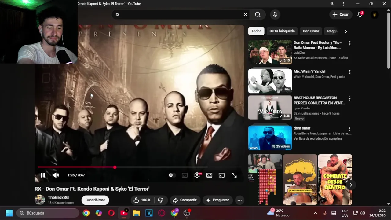Show next Shorts with right arrow
Viewport: 391px width, 220px height.
coord(351,185)
